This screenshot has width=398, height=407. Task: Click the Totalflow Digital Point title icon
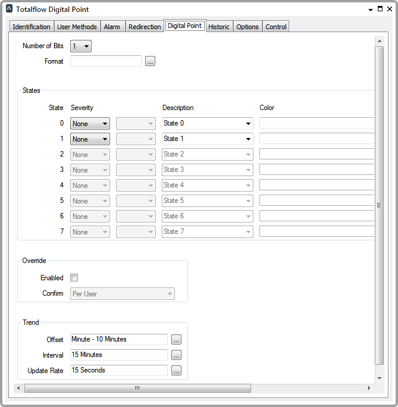(x=10, y=10)
